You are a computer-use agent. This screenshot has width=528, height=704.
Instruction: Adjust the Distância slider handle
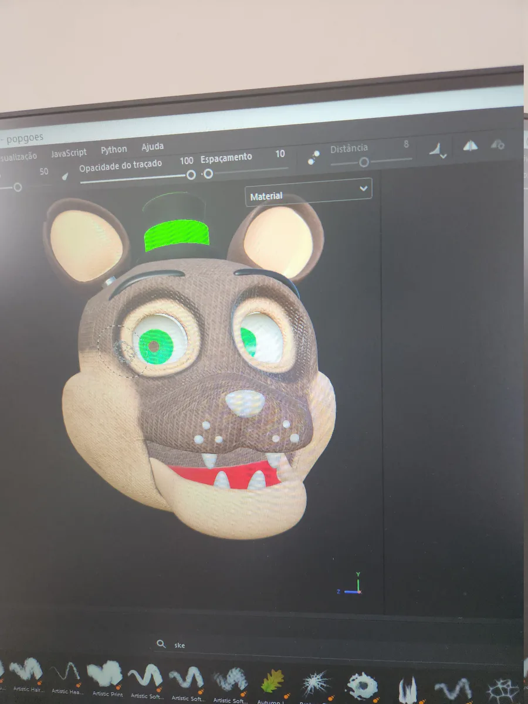coord(364,162)
